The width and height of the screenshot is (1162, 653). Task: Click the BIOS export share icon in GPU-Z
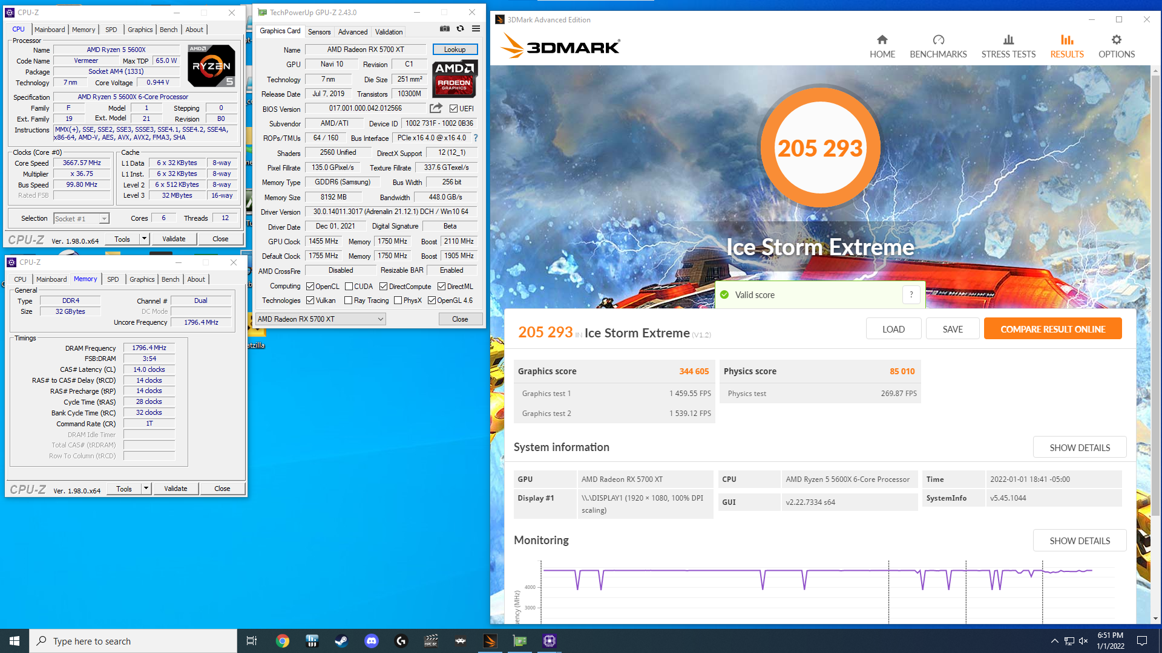(x=436, y=108)
